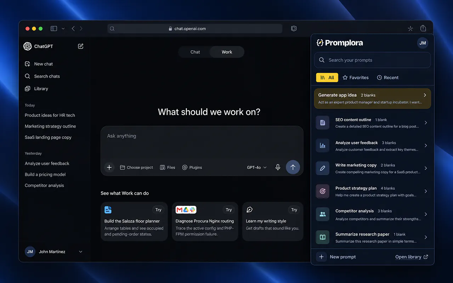The image size is (453, 283).
Task: Click the plus attach icon in composer
Action: point(109,167)
